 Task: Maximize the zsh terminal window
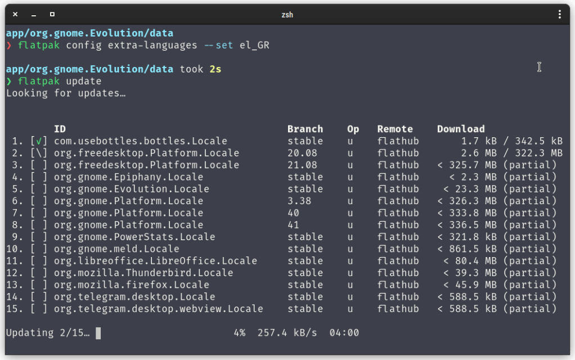(x=52, y=14)
